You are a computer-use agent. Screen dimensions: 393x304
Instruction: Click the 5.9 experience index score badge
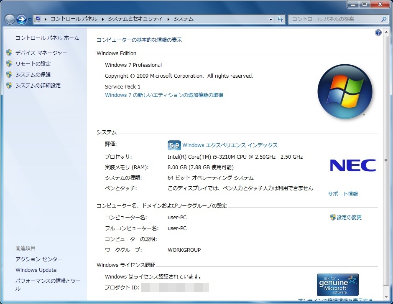[x=174, y=145]
